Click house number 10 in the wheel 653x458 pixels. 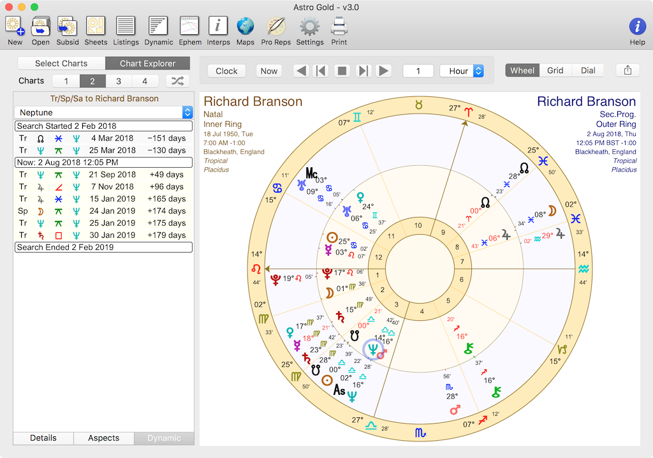tap(418, 225)
